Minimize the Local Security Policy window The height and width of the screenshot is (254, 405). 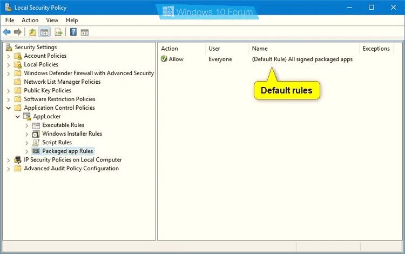(349, 7)
